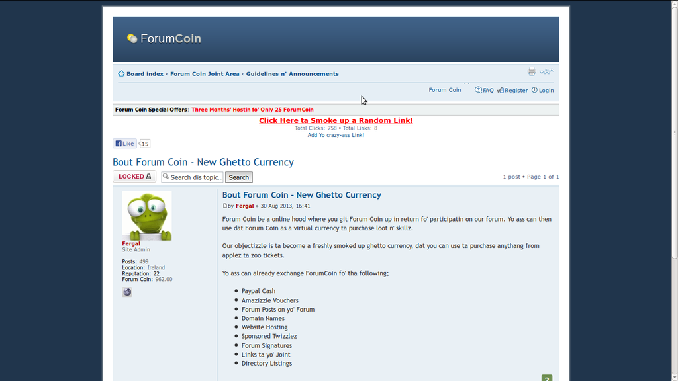Click 'Click Here ta Smoke up a Random Link!'
678x381 pixels.
point(336,120)
